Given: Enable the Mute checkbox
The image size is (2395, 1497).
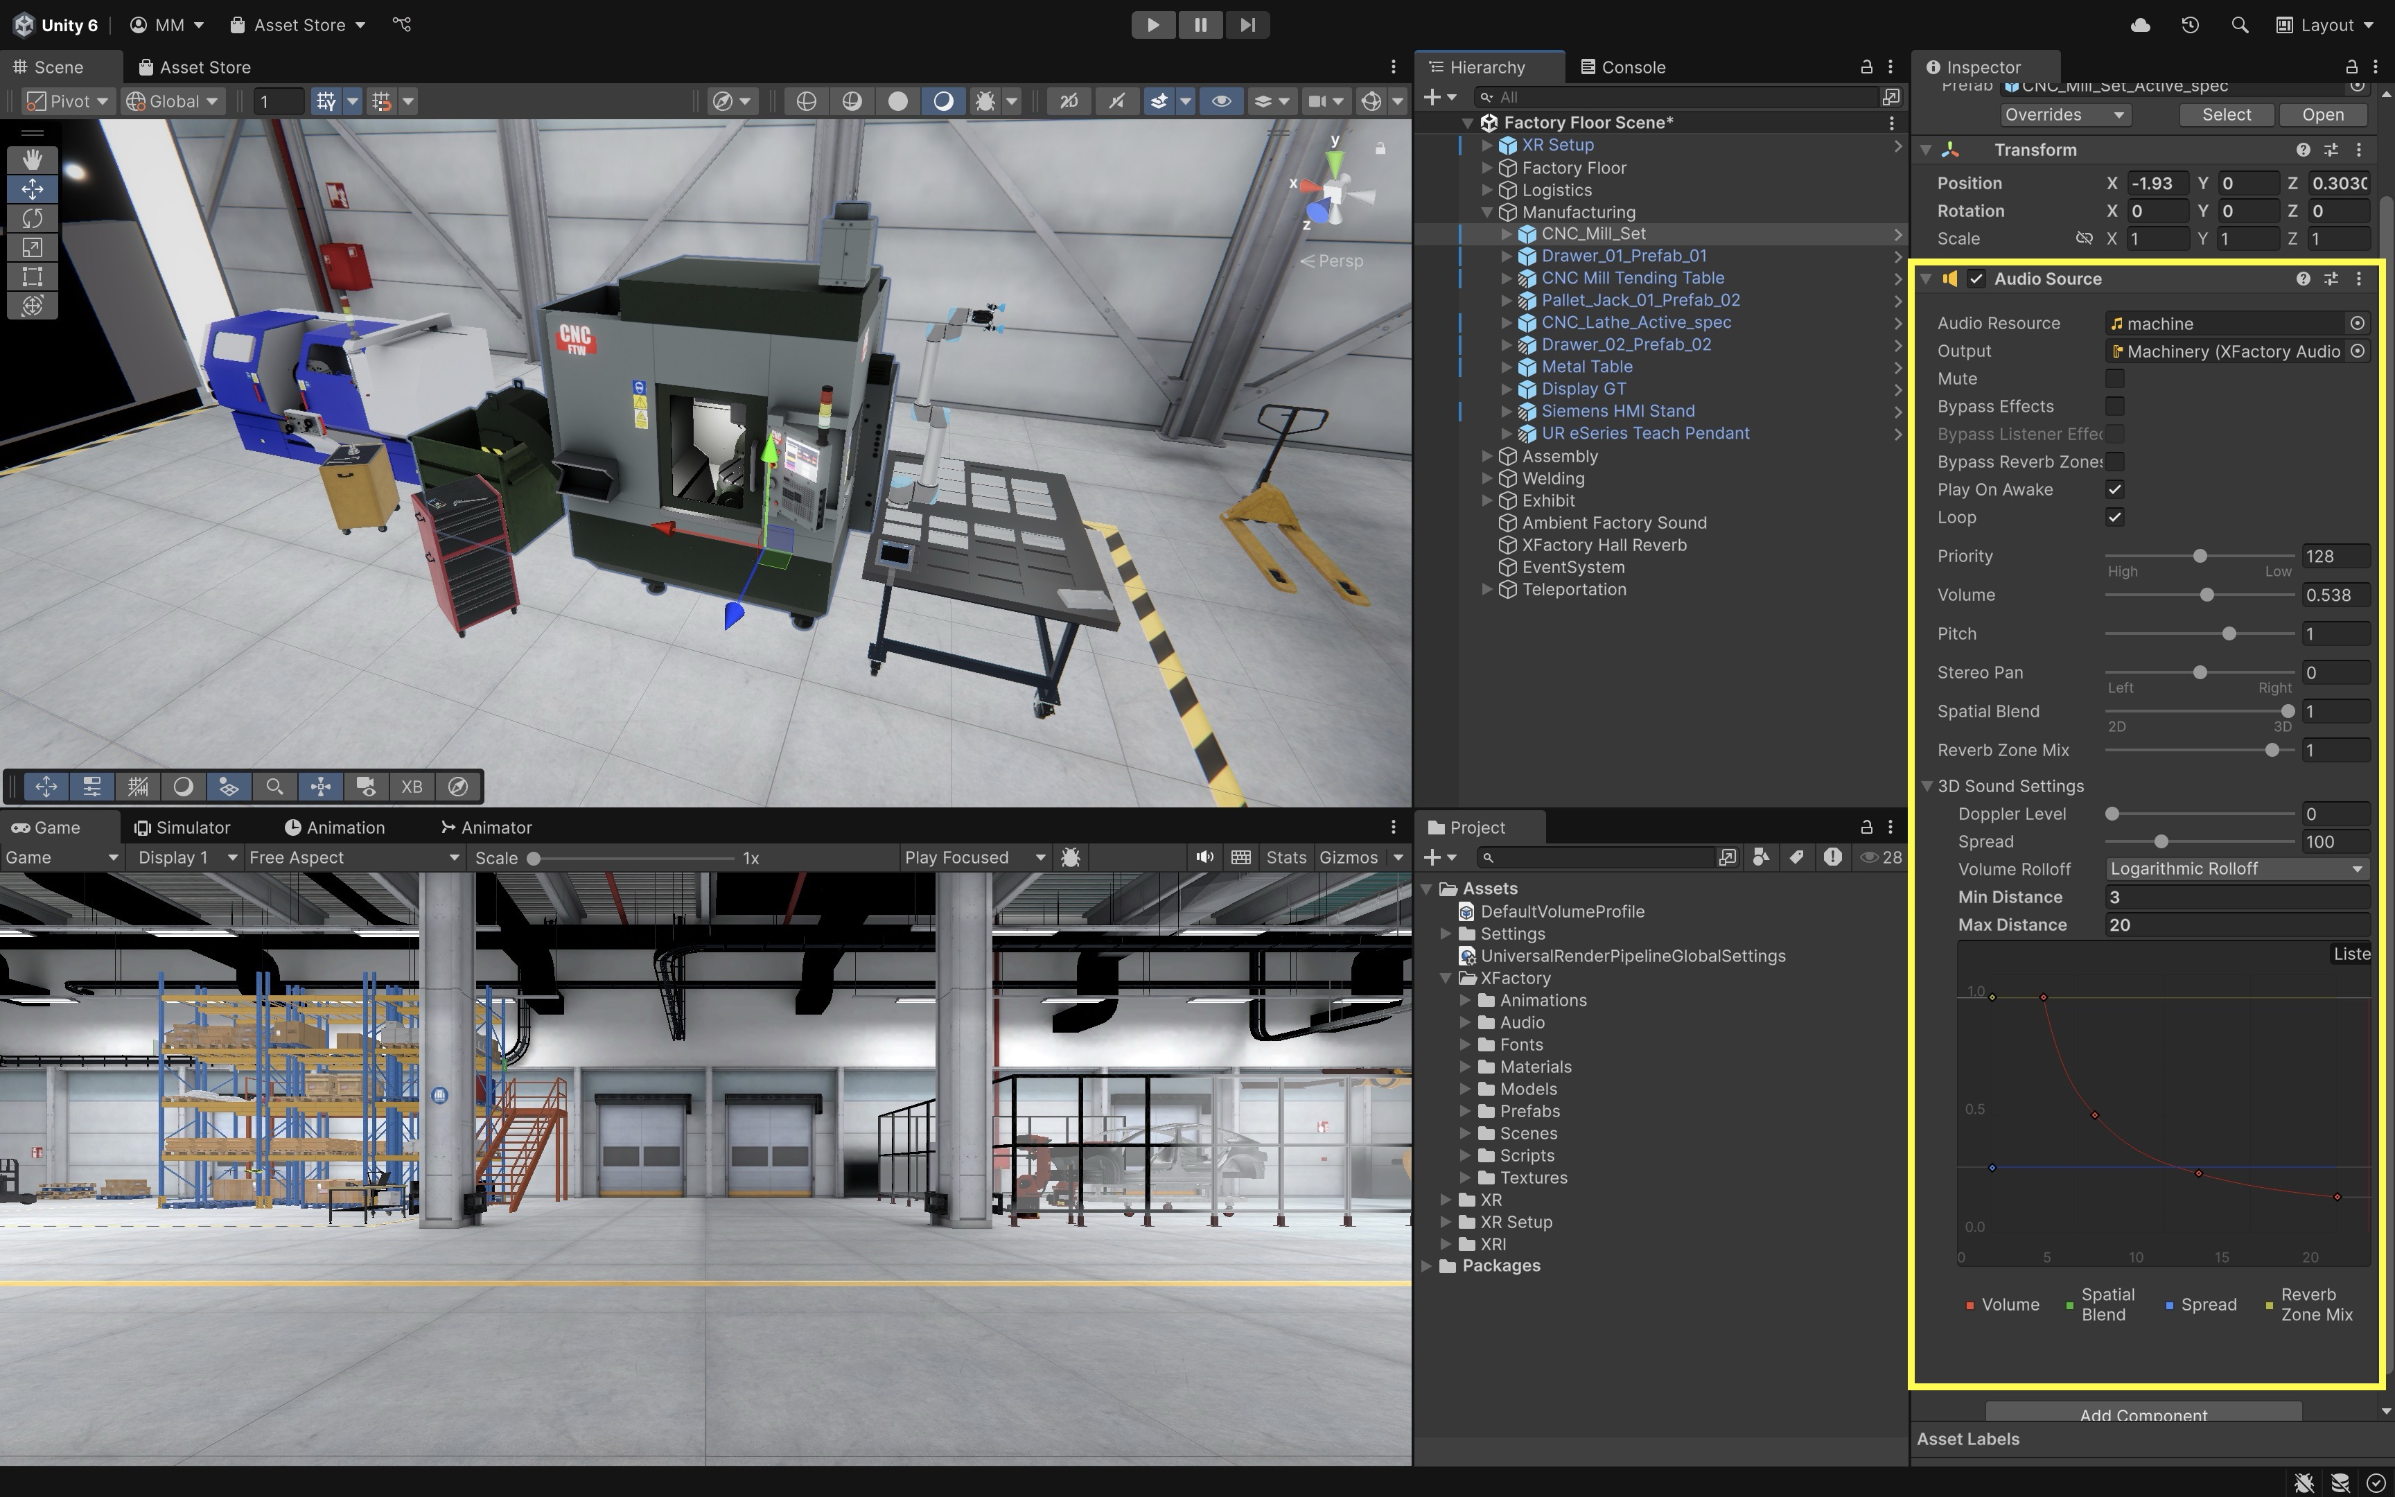Looking at the screenshot, I should (x=2115, y=379).
